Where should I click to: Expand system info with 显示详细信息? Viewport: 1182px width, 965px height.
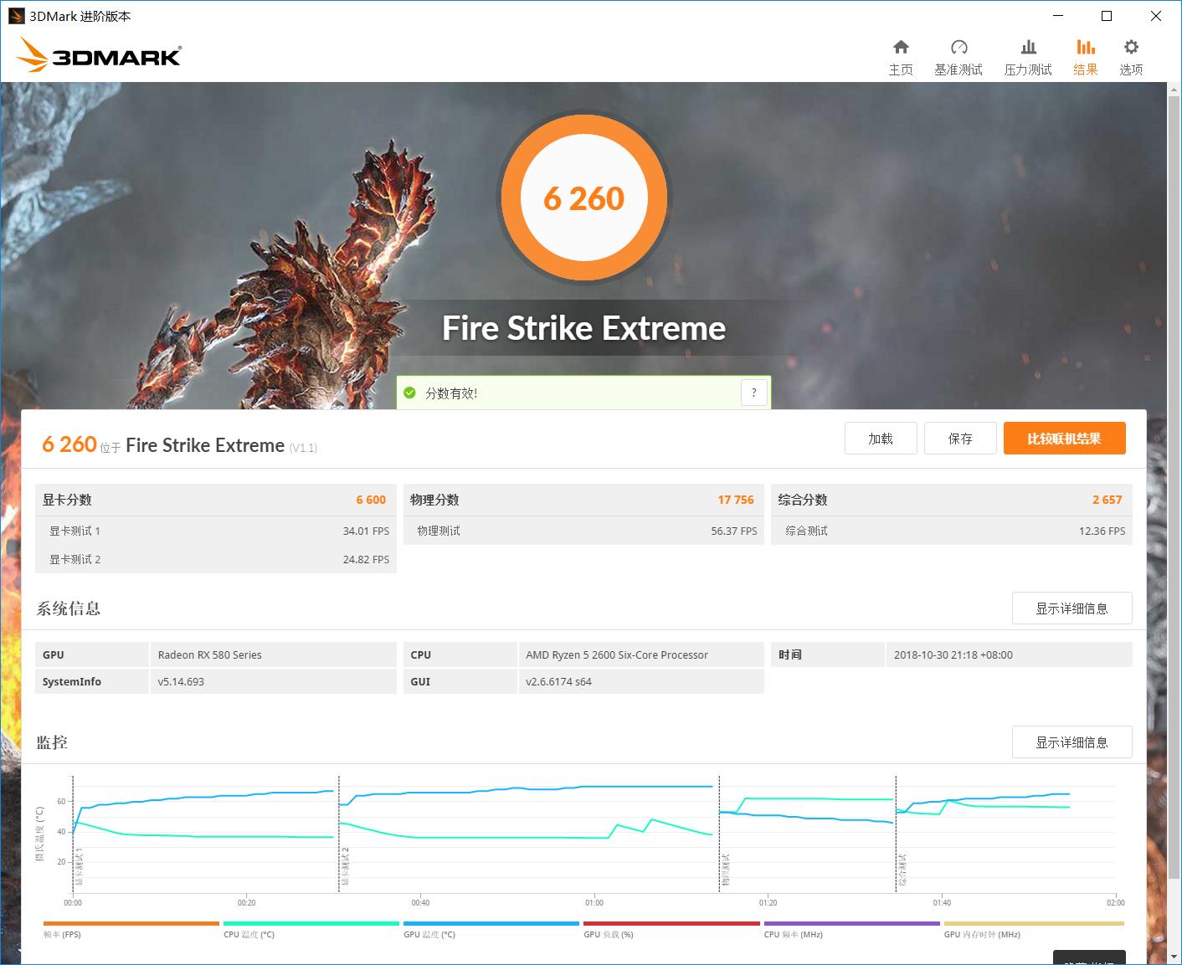tap(1072, 608)
